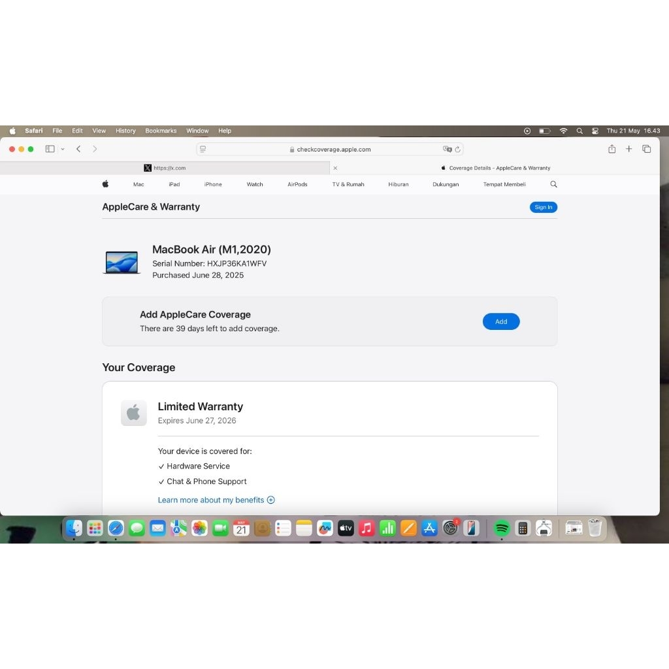
Task: Open Calendar from the Dock
Action: 242,528
